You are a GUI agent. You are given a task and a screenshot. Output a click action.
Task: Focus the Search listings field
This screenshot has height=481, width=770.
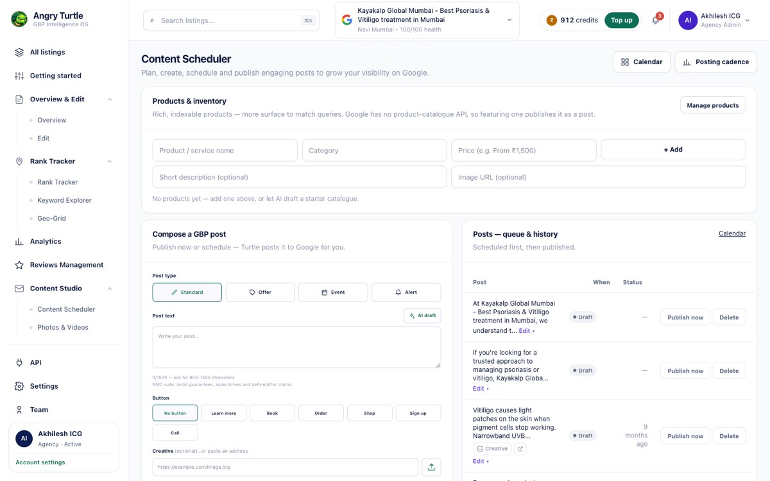pyautogui.click(x=231, y=21)
